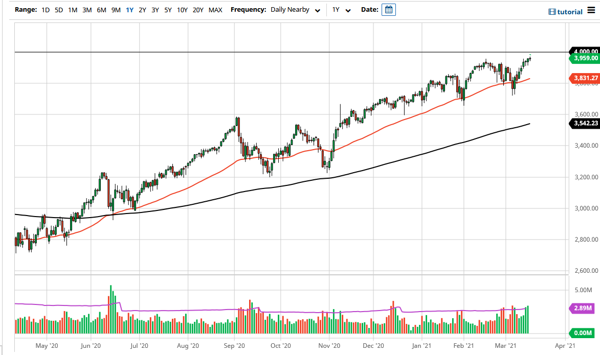Select the 2Y range option

142,9
